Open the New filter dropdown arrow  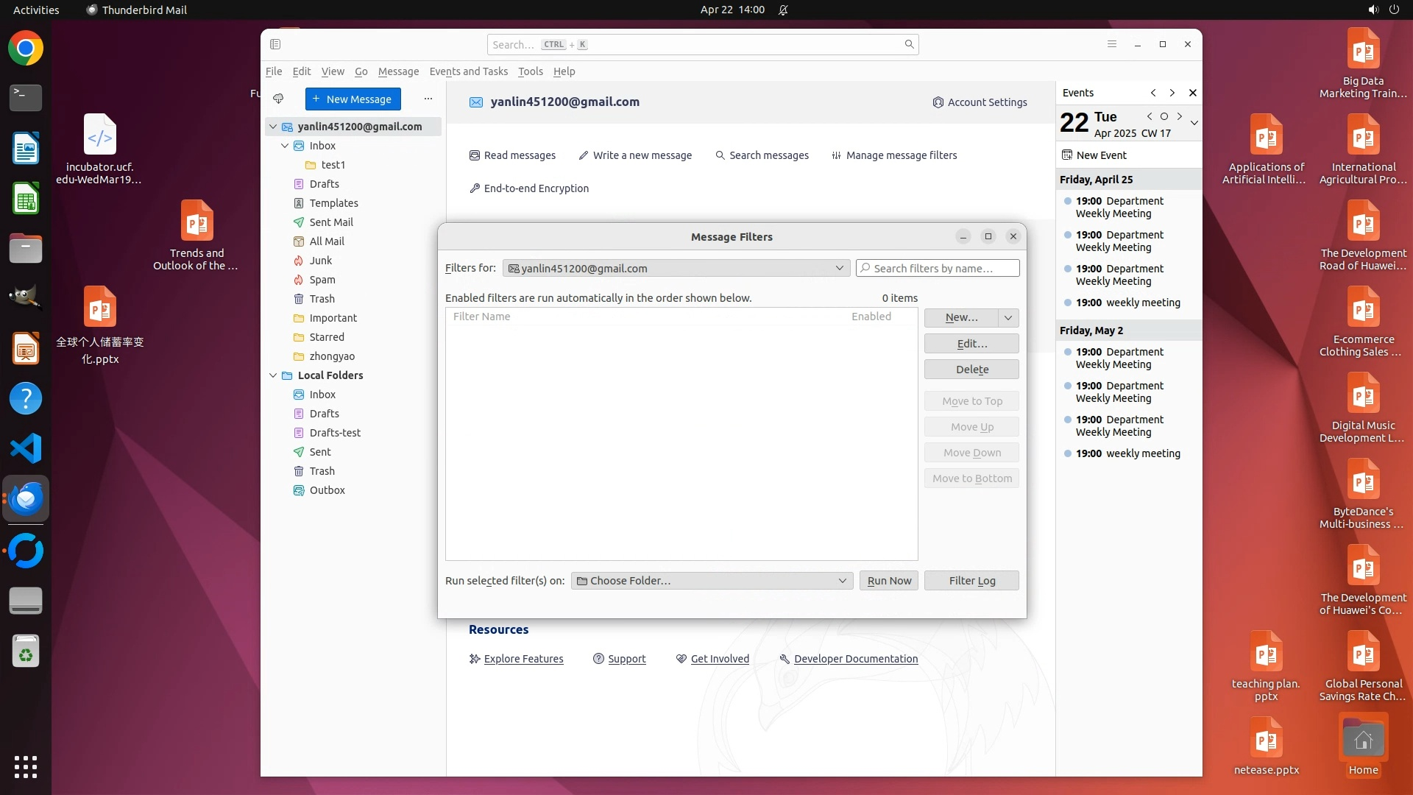[1008, 317]
